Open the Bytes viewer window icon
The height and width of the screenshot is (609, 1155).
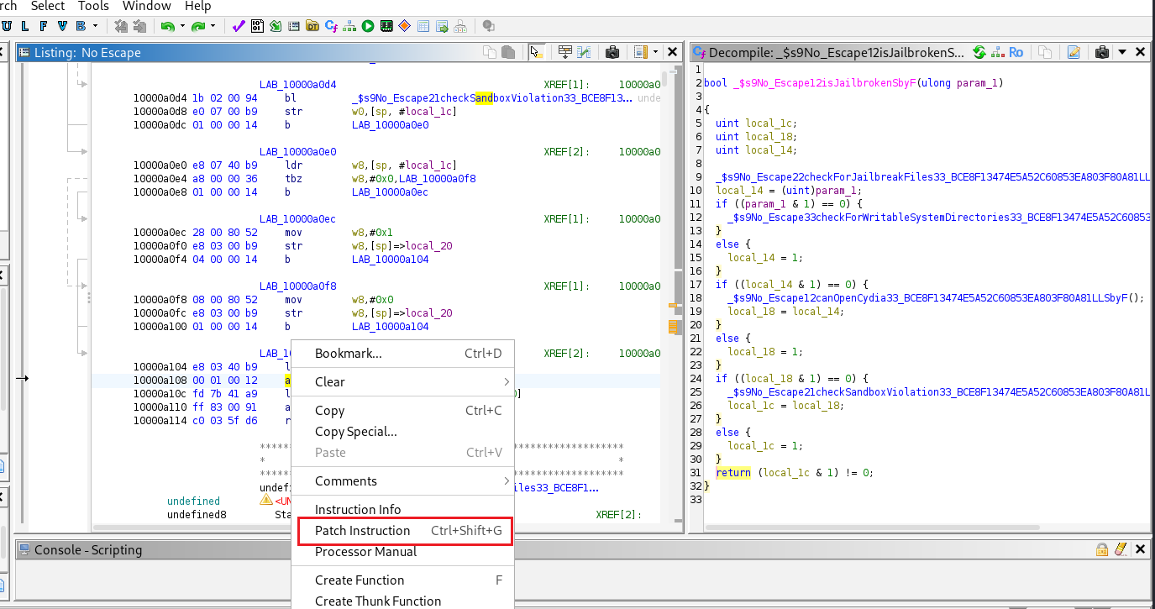[x=256, y=26]
